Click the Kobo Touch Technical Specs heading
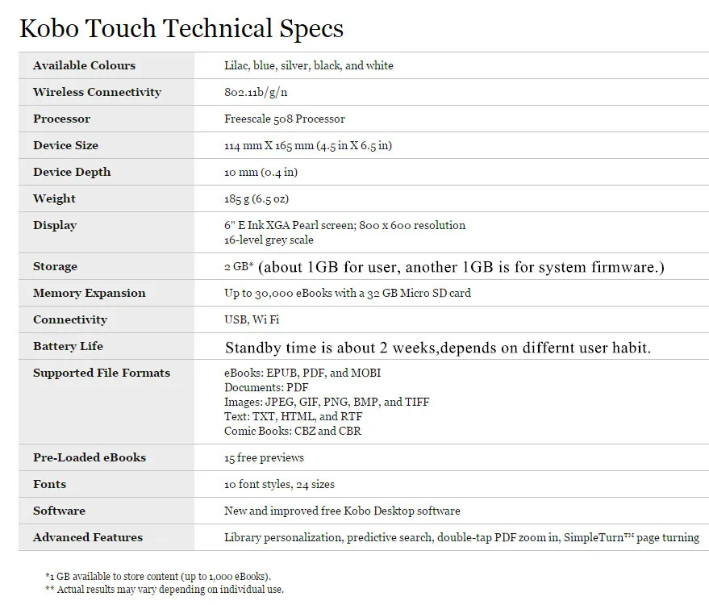 [181, 28]
